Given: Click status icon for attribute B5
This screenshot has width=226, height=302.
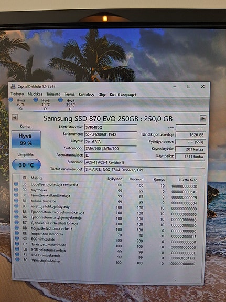Looking at the screenshot, I should tap(17, 211).
